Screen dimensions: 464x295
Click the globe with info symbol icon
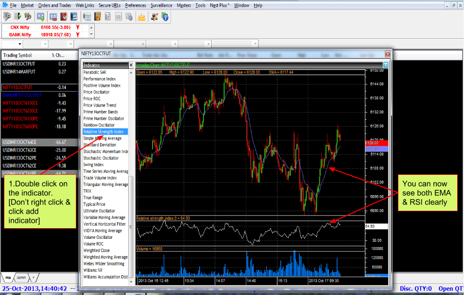[165, 17]
